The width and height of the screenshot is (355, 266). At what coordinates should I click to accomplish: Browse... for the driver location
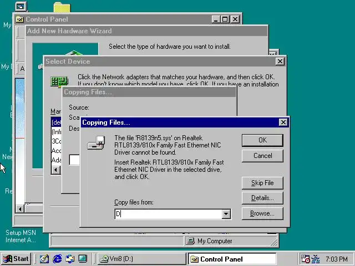point(262,213)
